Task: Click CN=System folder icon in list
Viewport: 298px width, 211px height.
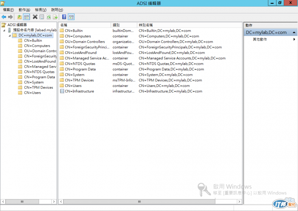Action: (x=62, y=75)
